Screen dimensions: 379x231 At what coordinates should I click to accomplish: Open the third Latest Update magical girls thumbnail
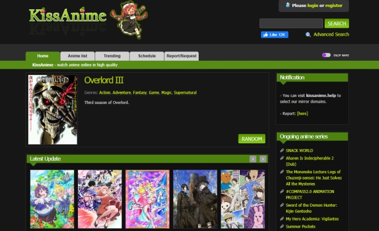click(147, 199)
